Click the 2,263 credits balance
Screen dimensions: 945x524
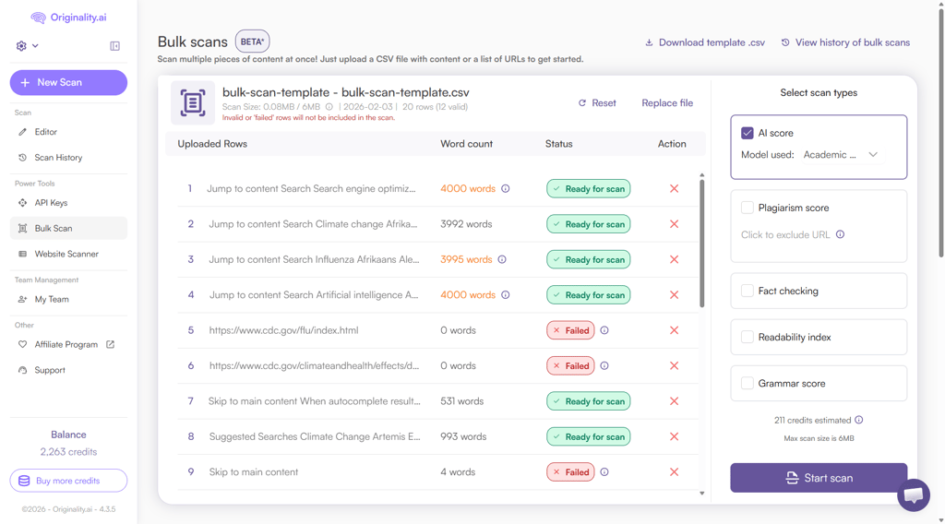(x=68, y=452)
